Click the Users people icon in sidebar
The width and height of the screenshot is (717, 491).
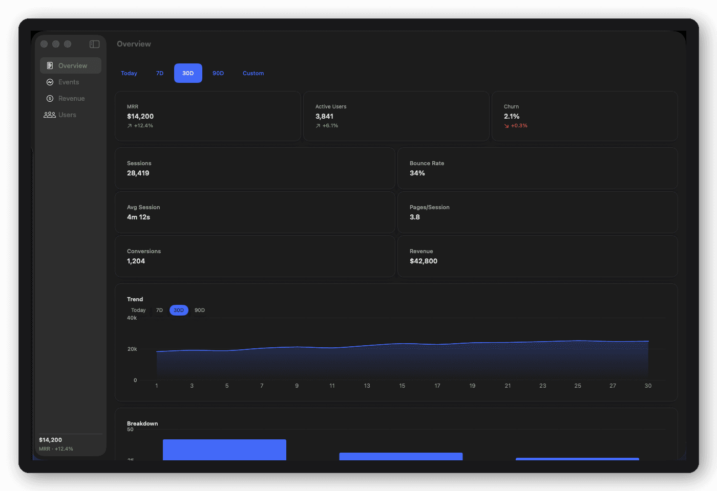[50, 115]
